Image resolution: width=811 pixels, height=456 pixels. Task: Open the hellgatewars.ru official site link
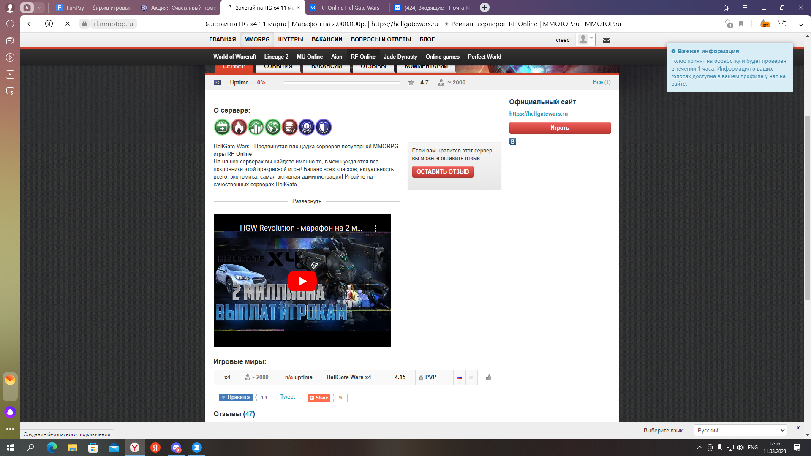pyautogui.click(x=538, y=114)
